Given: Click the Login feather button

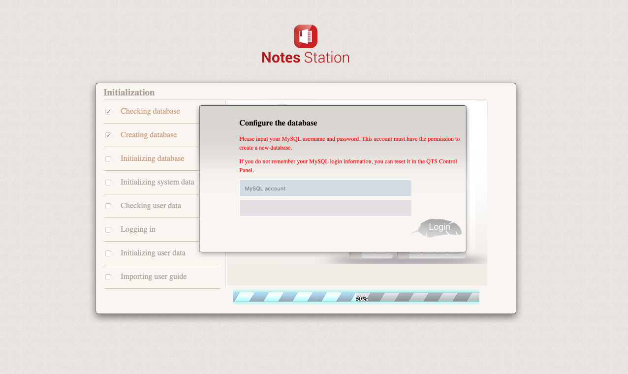Looking at the screenshot, I should click(437, 228).
